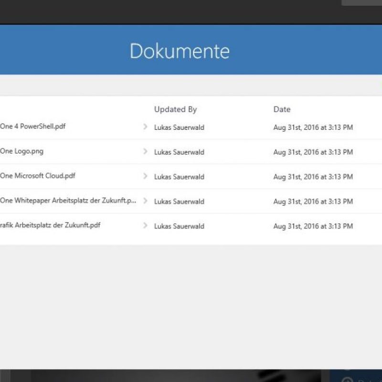The image size is (382, 382).
Task: Open One Whitepaper Arbeitsplatz der Zukunft file
Action: (68, 201)
